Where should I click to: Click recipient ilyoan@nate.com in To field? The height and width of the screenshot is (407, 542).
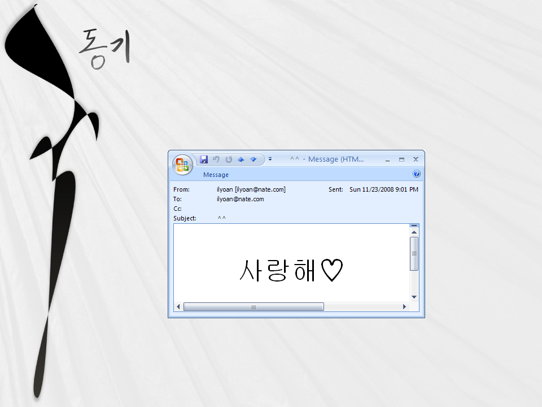241,199
